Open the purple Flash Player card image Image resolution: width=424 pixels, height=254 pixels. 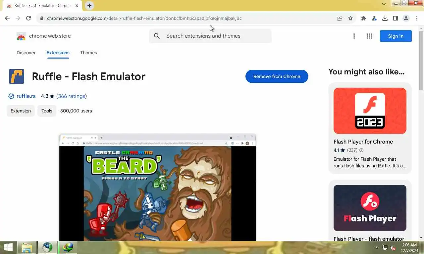click(x=370, y=208)
